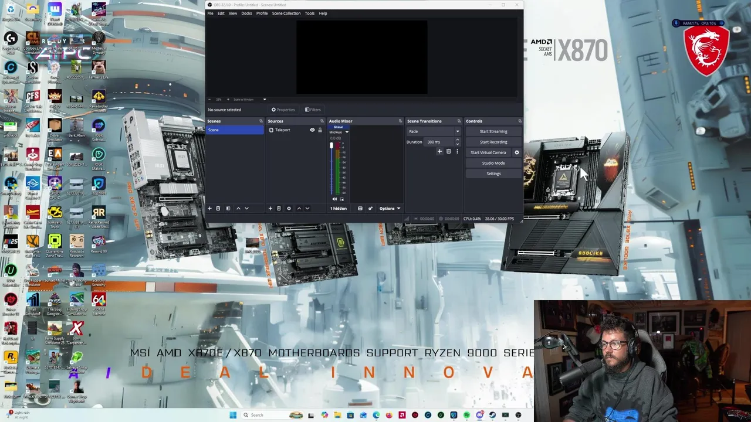Open Spotify from the taskbar

pos(466,415)
